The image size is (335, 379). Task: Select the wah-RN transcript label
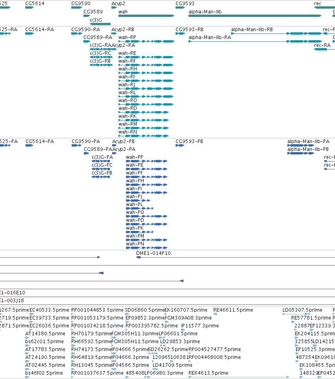[x=128, y=132]
